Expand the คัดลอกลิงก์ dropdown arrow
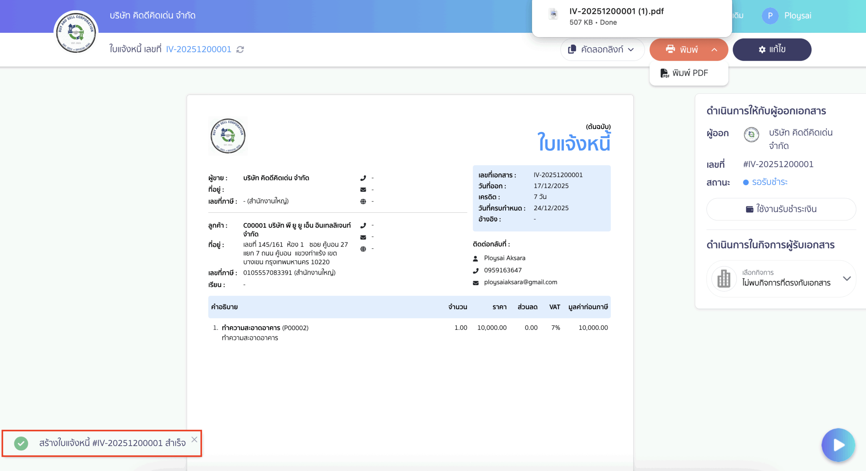The width and height of the screenshot is (866, 471). tap(631, 50)
